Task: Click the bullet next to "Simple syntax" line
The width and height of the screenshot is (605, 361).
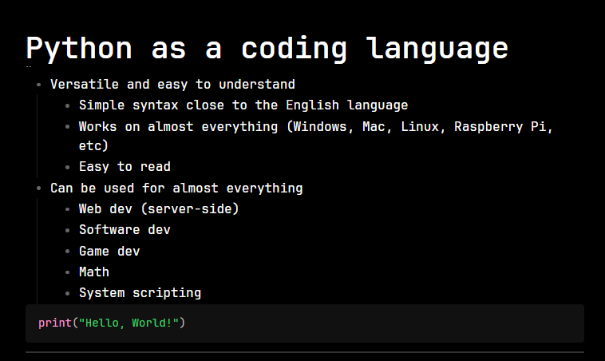Action: (67, 105)
